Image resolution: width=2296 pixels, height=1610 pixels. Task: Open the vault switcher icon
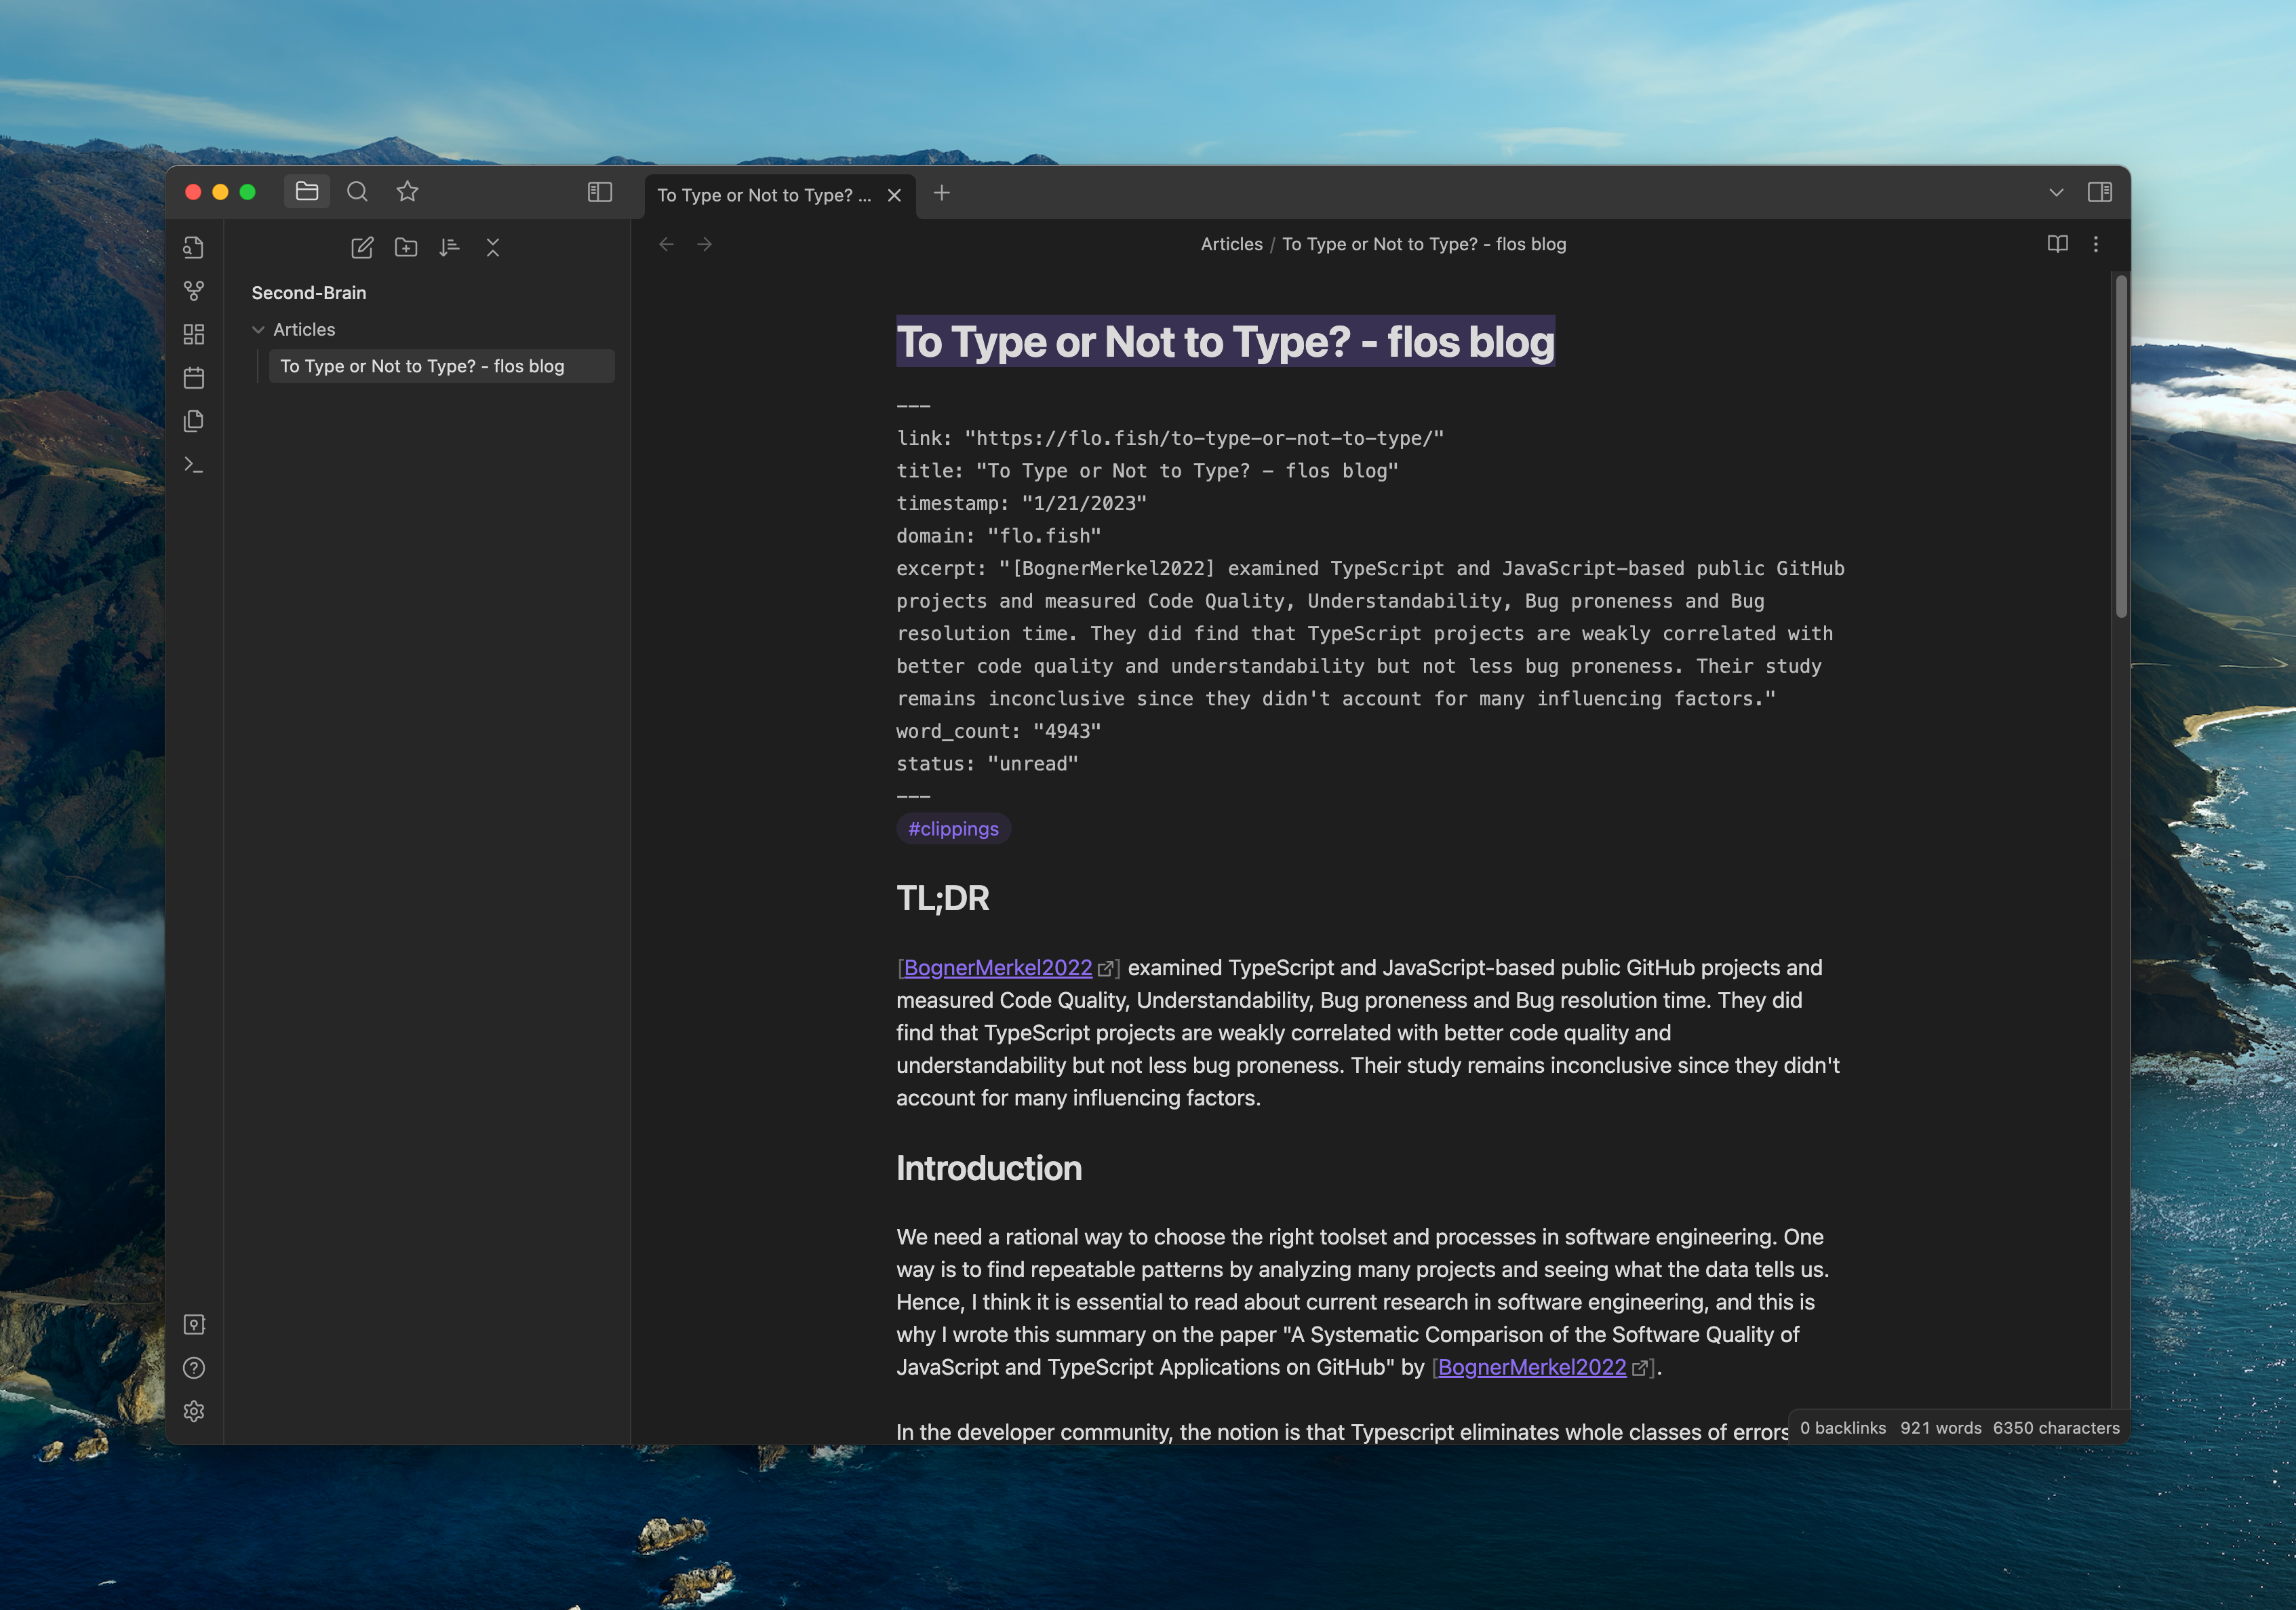(x=194, y=1324)
